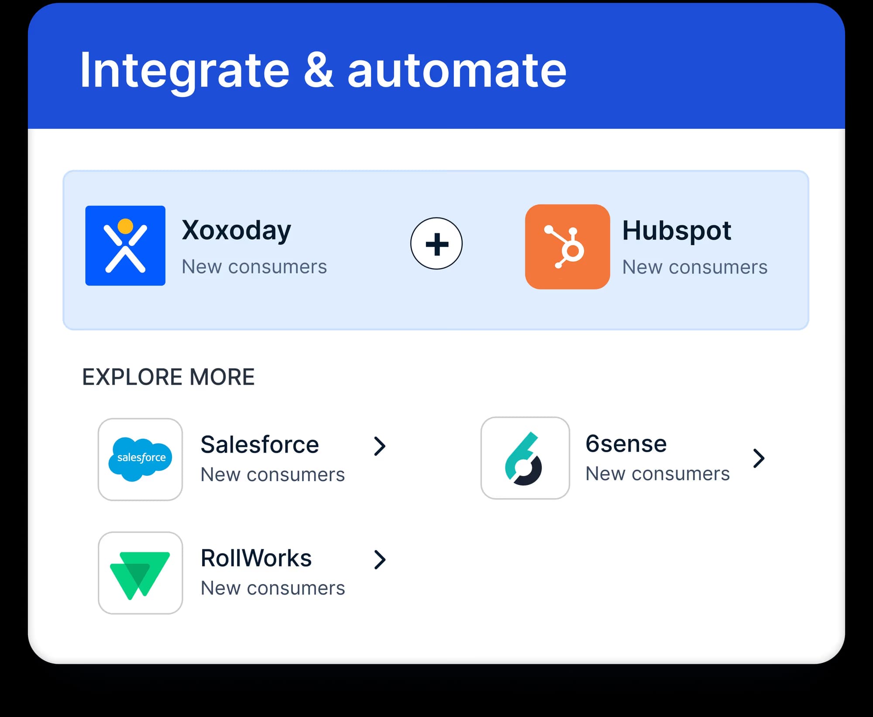Click the EXPLORE MORE heading
This screenshot has height=717, width=873.
[168, 377]
